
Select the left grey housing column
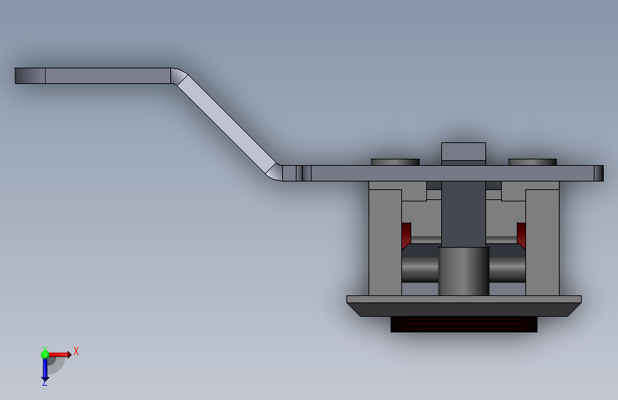(385, 242)
